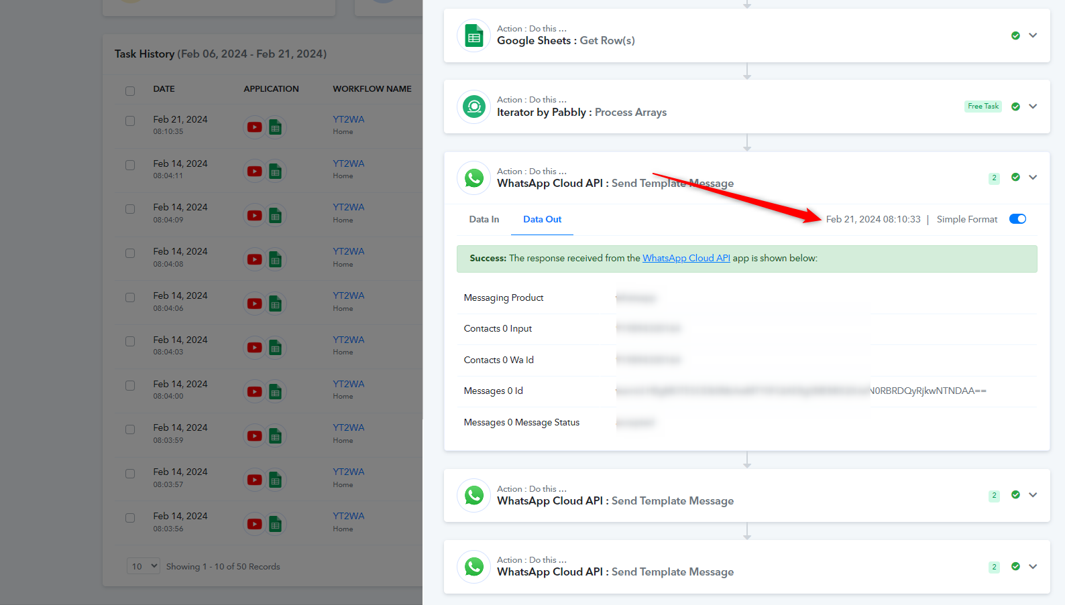Expand the Google Sheets Get Row(s) step
The width and height of the screenshot is (1065, 605).
click(1033, 36)
